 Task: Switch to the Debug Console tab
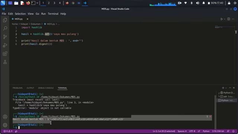tap(46, 88)
